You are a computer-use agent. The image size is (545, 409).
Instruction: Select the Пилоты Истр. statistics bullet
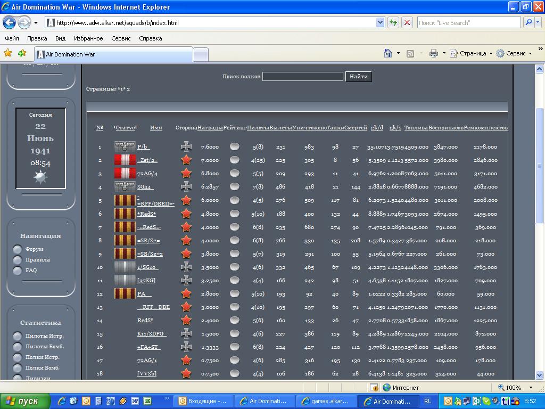[x=18, y=336]
